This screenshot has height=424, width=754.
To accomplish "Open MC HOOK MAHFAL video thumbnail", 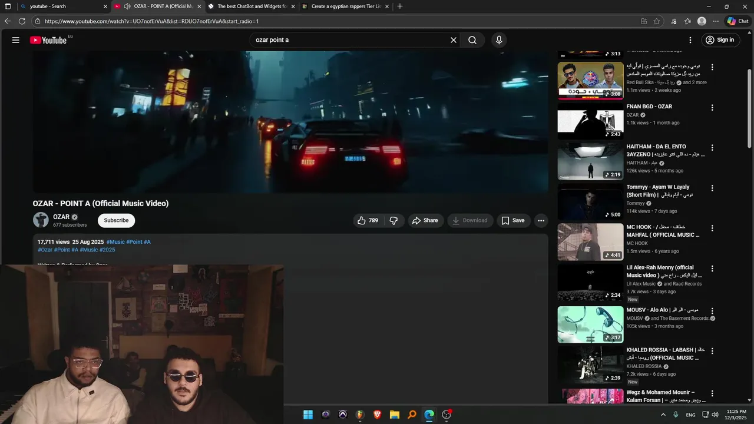I will coord(590,241).
